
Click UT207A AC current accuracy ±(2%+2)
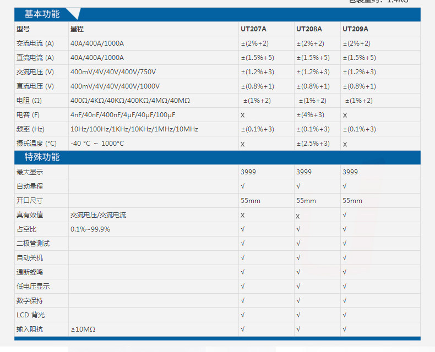tap(255, 43)
